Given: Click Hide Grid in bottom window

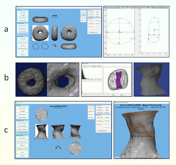Looking at the screenshot, I should (x=91, y=114).
